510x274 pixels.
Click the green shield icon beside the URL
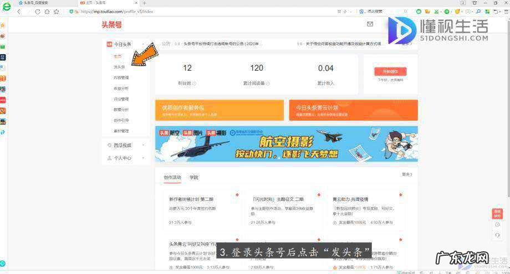click(x=71, y=12)
